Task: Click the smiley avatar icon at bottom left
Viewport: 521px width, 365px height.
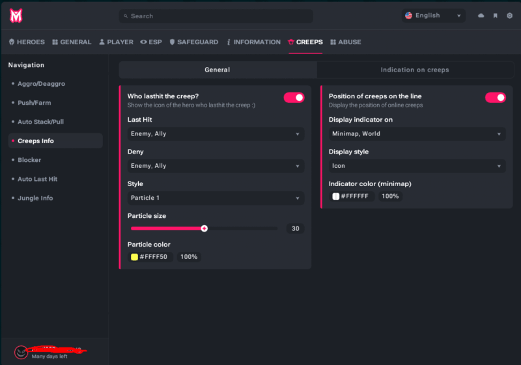Action: point(21,352)
